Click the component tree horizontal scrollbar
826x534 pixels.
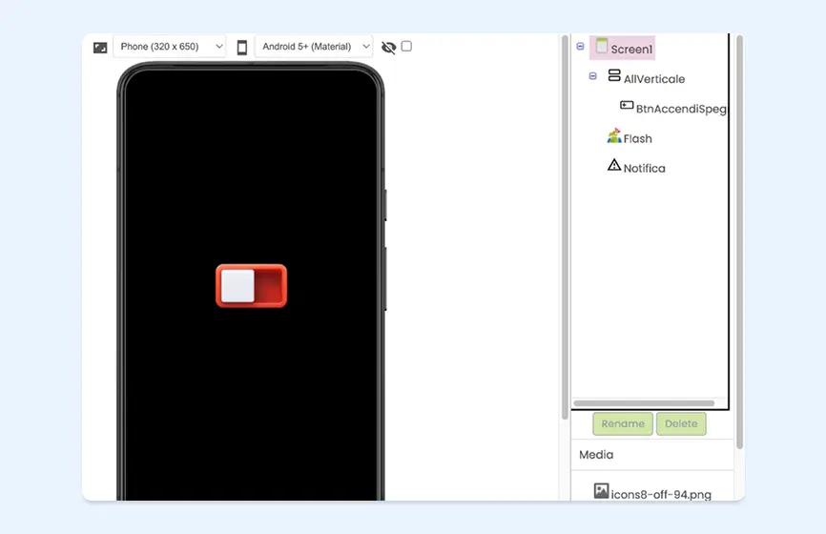pyautogui.click(x=644, y=403)
